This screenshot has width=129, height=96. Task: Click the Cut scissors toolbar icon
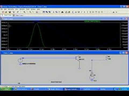(x=53, y=12)
